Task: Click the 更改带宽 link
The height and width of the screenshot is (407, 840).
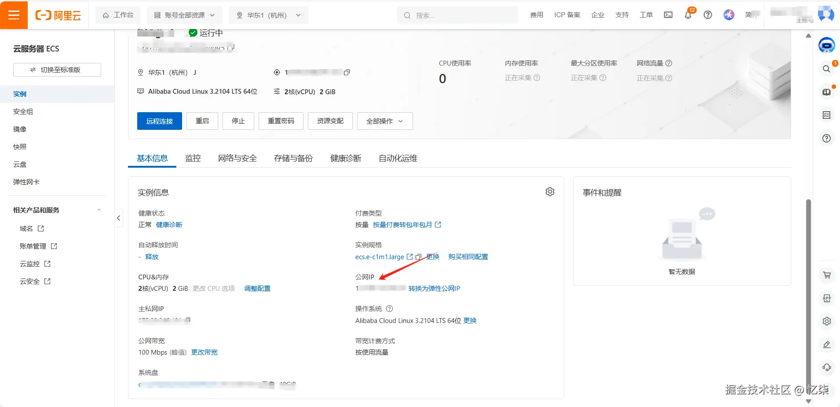Action: pos(205,352)
